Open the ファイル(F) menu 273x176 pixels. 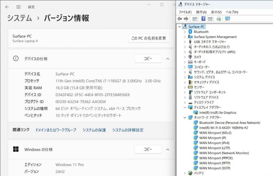(x=185, y=12)
